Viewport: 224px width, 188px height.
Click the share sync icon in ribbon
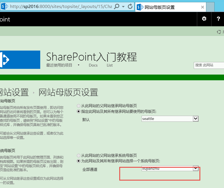point(219,32)
